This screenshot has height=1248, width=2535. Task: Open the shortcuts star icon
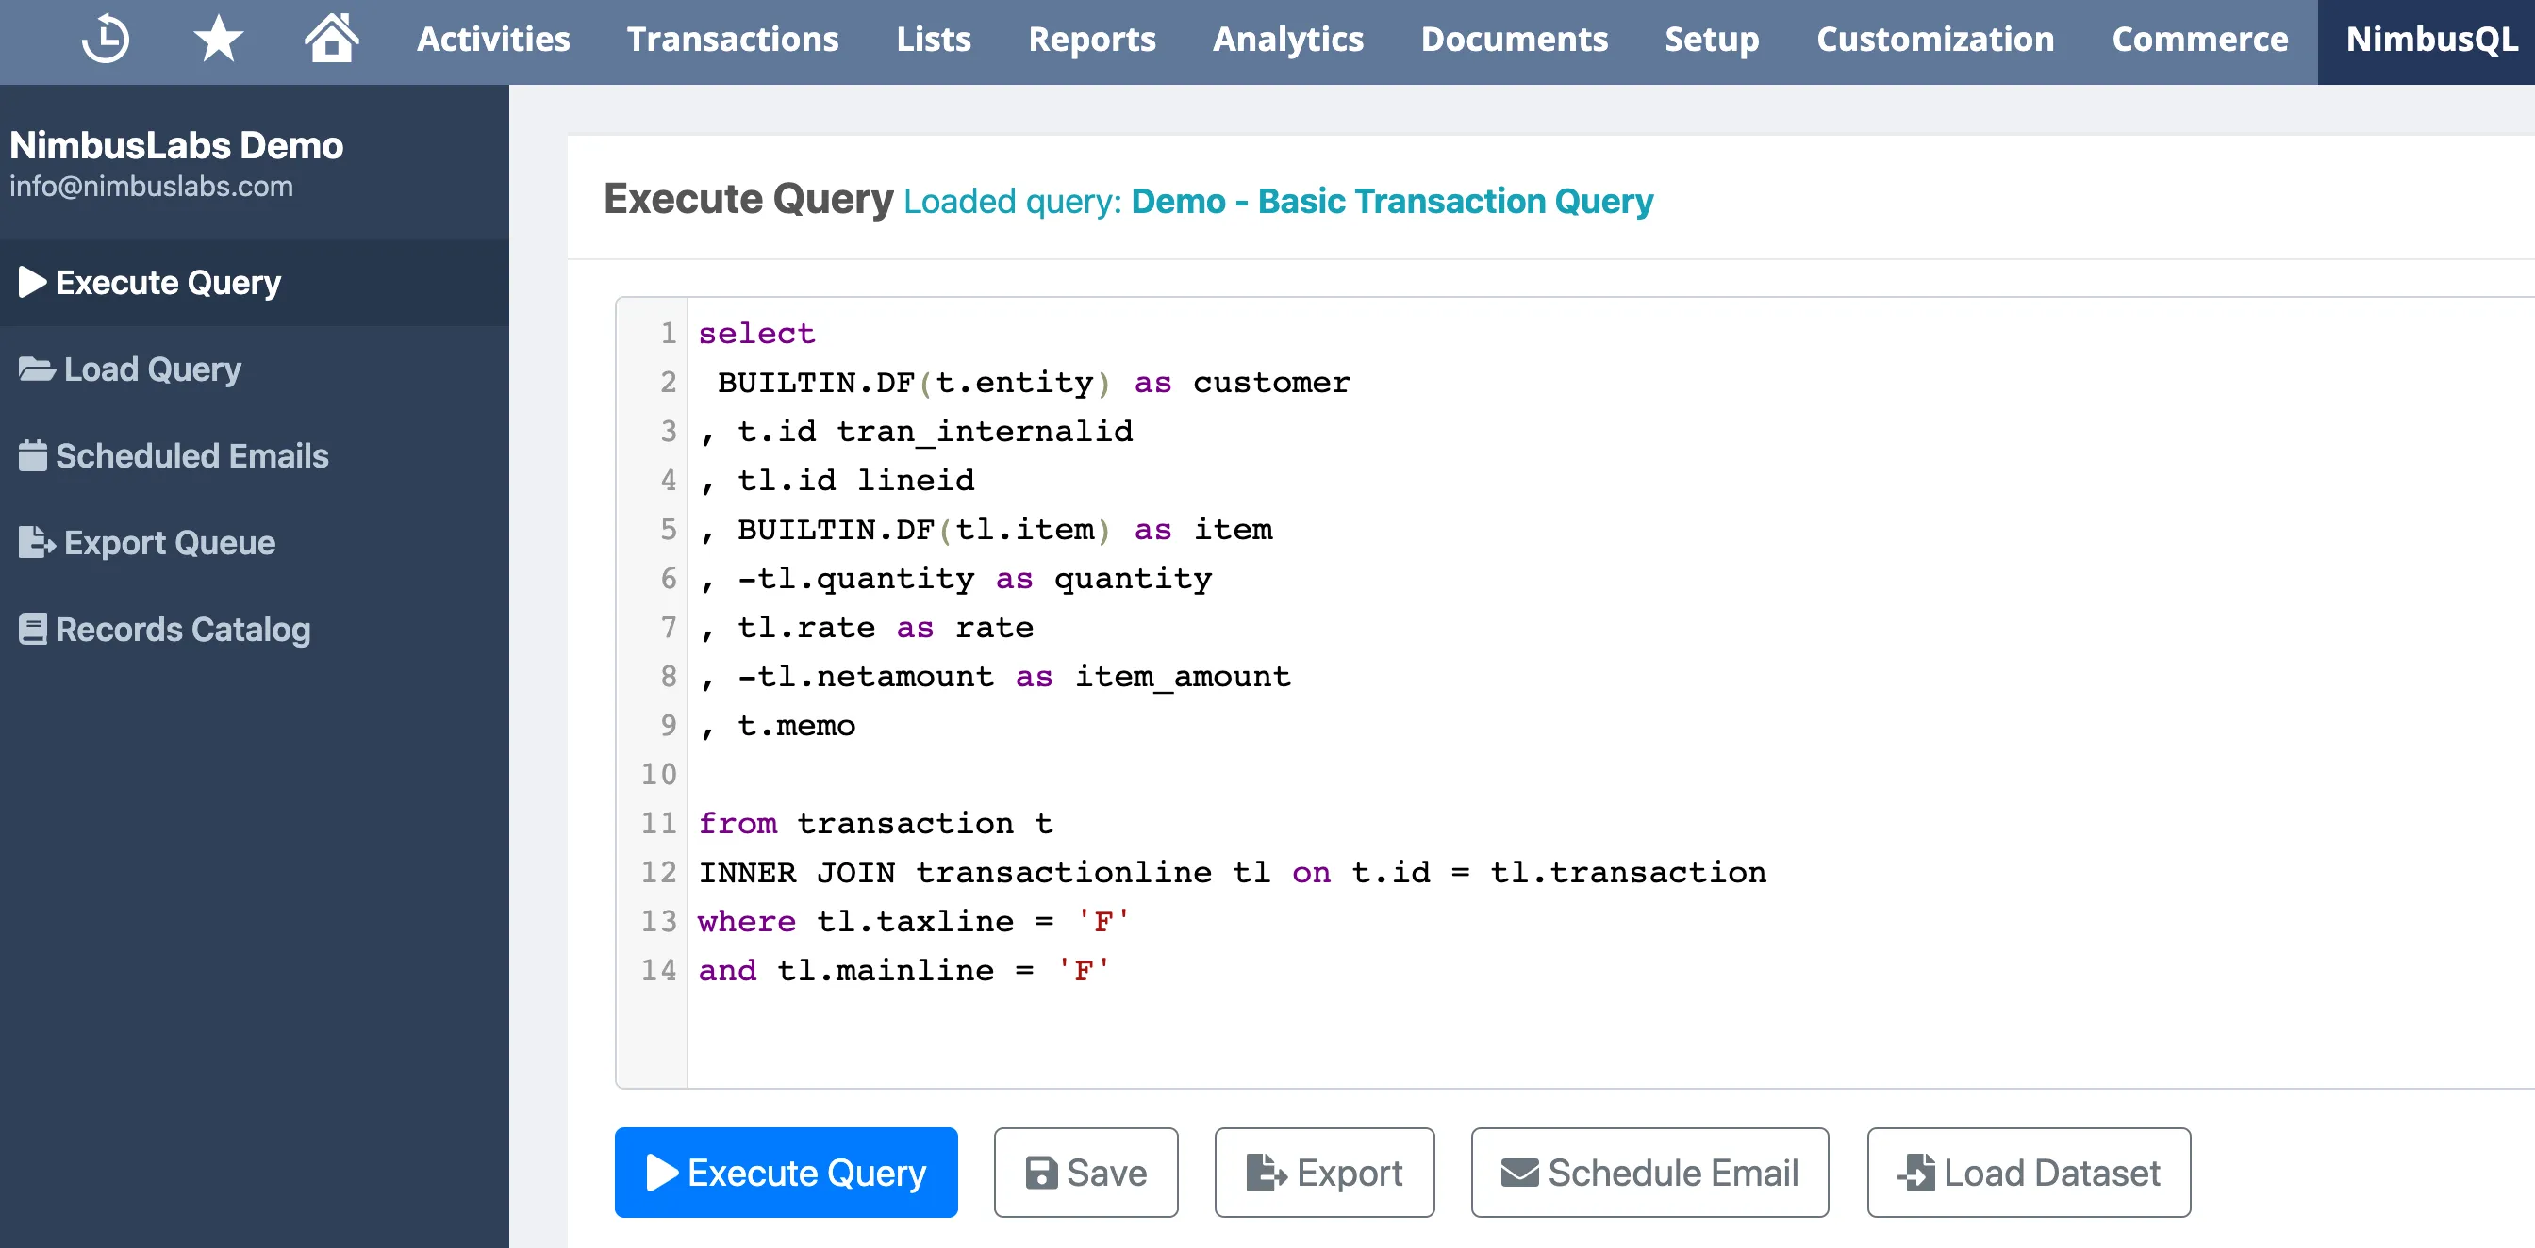tap(218, 40)
